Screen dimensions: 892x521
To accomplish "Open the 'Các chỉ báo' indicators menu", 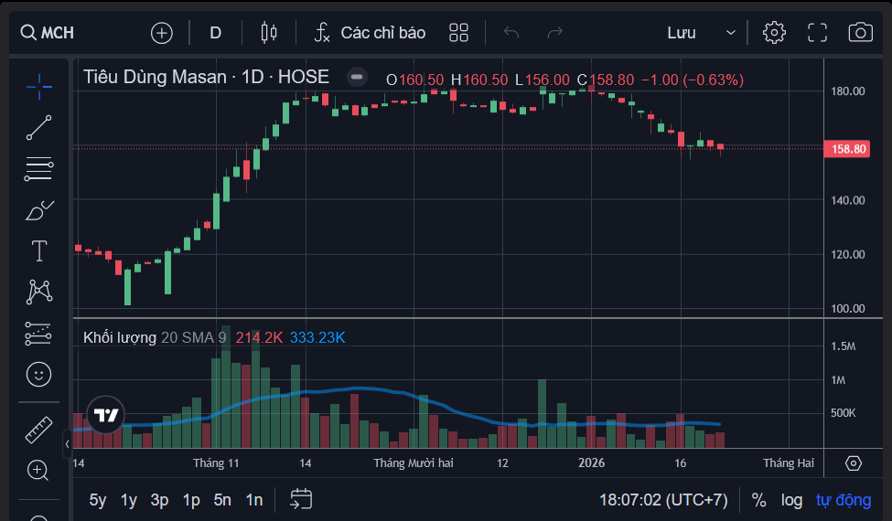I will [370, 33].
